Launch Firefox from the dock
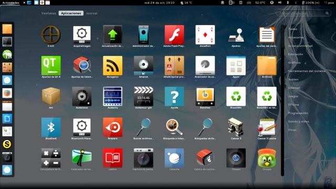This screenshot has width=336, height=189. [x=7, y=93]
